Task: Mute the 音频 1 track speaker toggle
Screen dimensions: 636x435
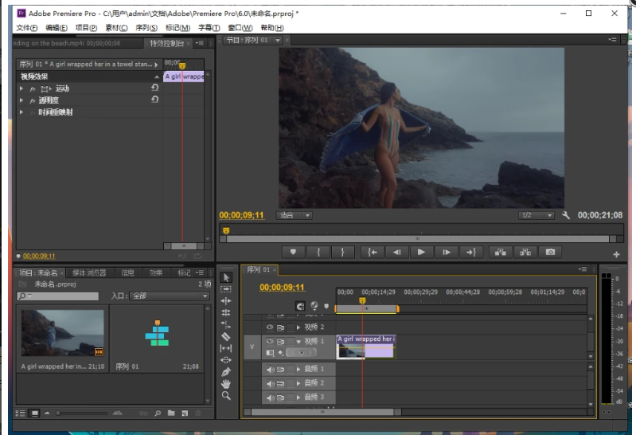Action: coord(270,369)
